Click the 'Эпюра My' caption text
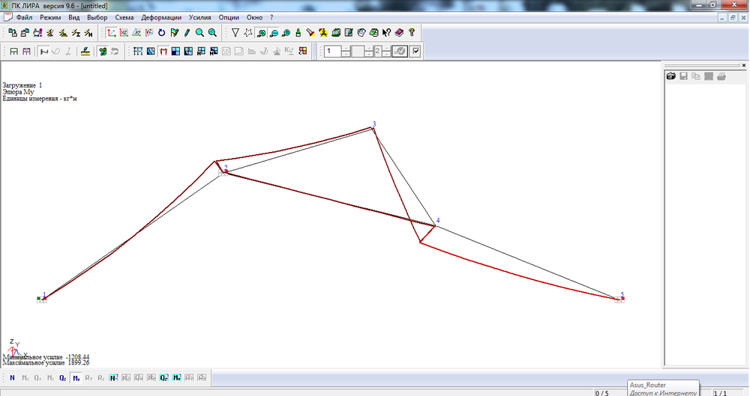 pyautogui.click(x=18, y=92)
